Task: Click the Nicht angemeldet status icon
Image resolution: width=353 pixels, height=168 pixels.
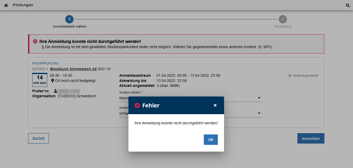Action: tap(290, 76)
